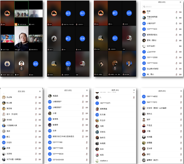
Task: Click the microphone icon beside 133****1203
Action: (x=176, y=29)
